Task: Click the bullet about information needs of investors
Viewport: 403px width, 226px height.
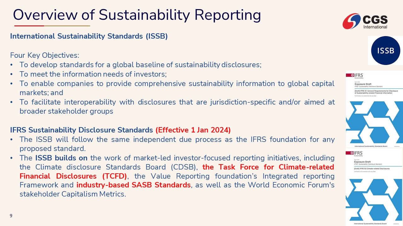Action: [93, 74]
